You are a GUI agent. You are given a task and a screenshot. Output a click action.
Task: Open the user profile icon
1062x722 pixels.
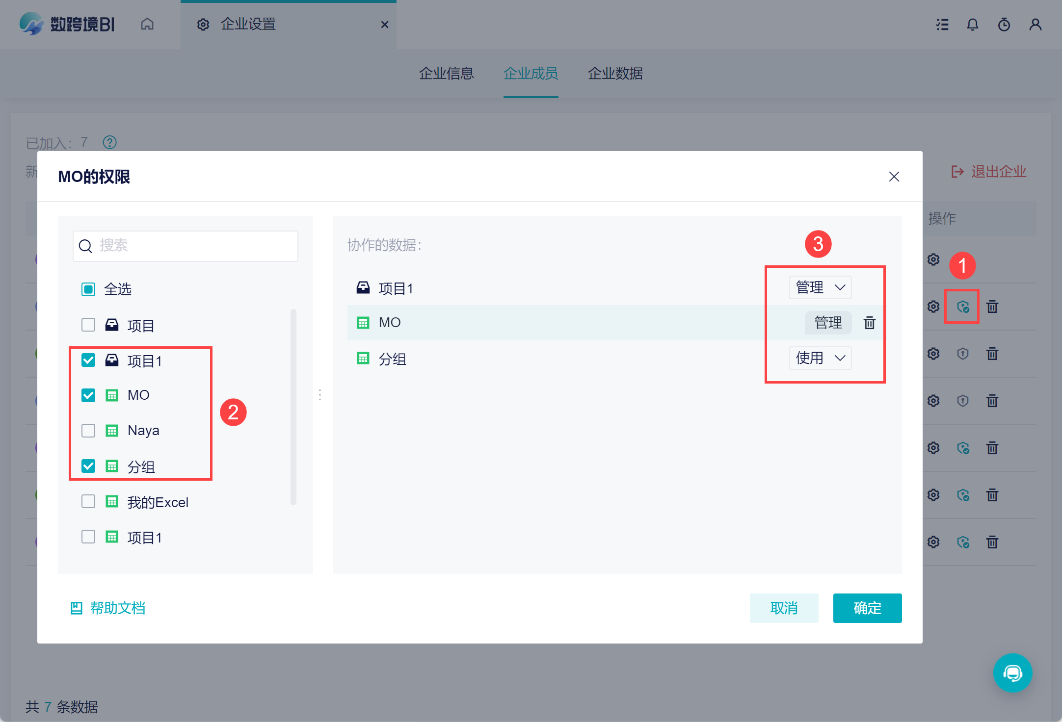(x=1035, y=25)
